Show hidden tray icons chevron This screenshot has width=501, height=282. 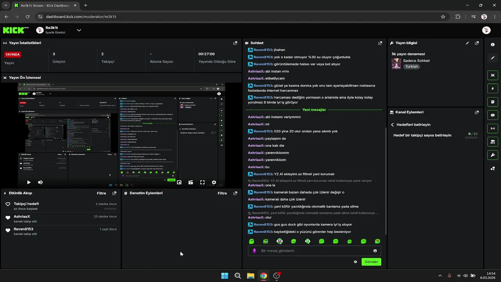pos(440,276)
